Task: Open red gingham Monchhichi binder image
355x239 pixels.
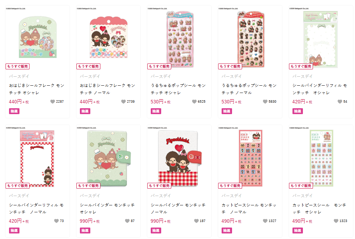Action: coord(178,159)
